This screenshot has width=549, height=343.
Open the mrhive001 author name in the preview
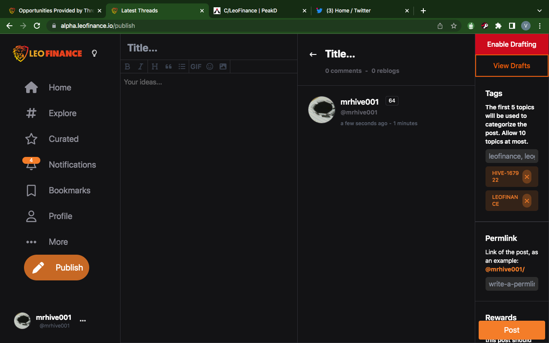coord(359,102)
